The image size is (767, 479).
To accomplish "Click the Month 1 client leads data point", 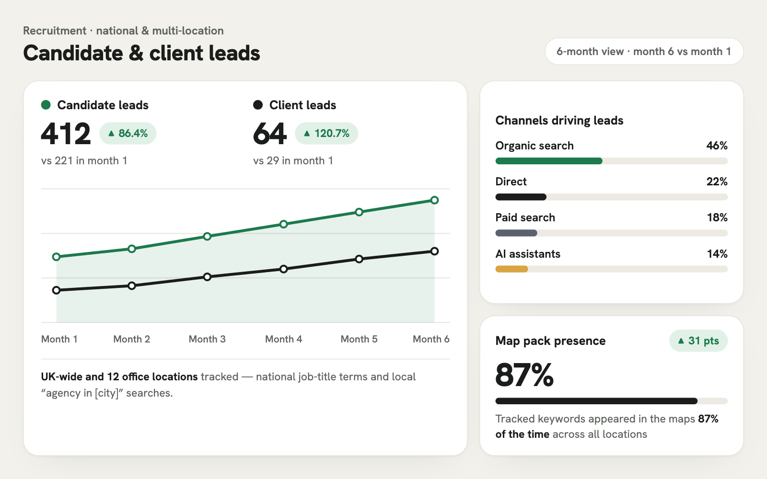I will [x=56, y=290].
